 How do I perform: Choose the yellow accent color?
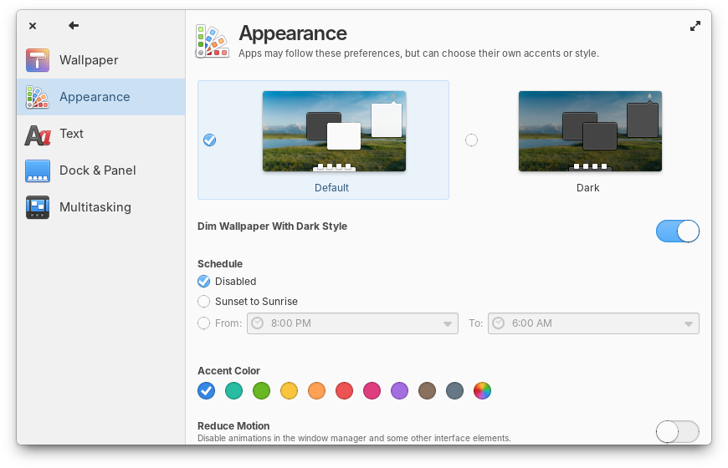(x=290, y=390)
